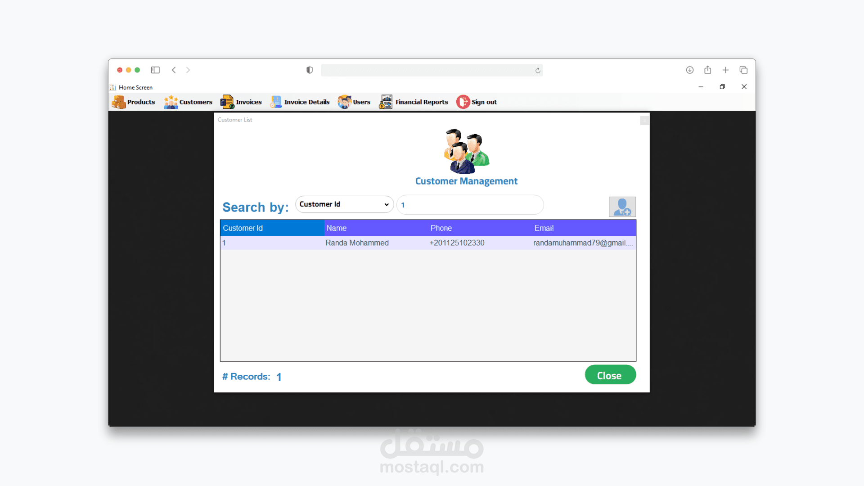Click the browser back arrow
864x486 pixels.
pos(174,70)
